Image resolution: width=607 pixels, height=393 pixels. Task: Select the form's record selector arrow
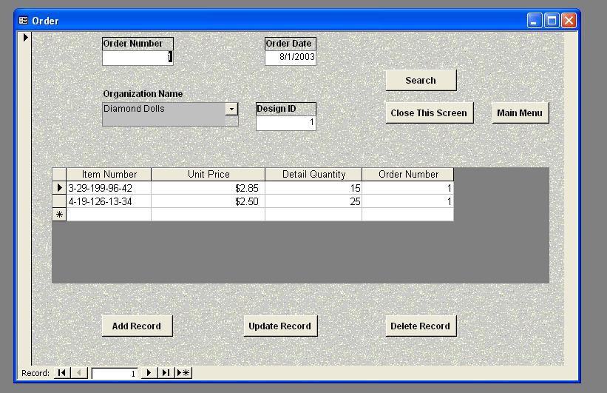pos(26,37)
